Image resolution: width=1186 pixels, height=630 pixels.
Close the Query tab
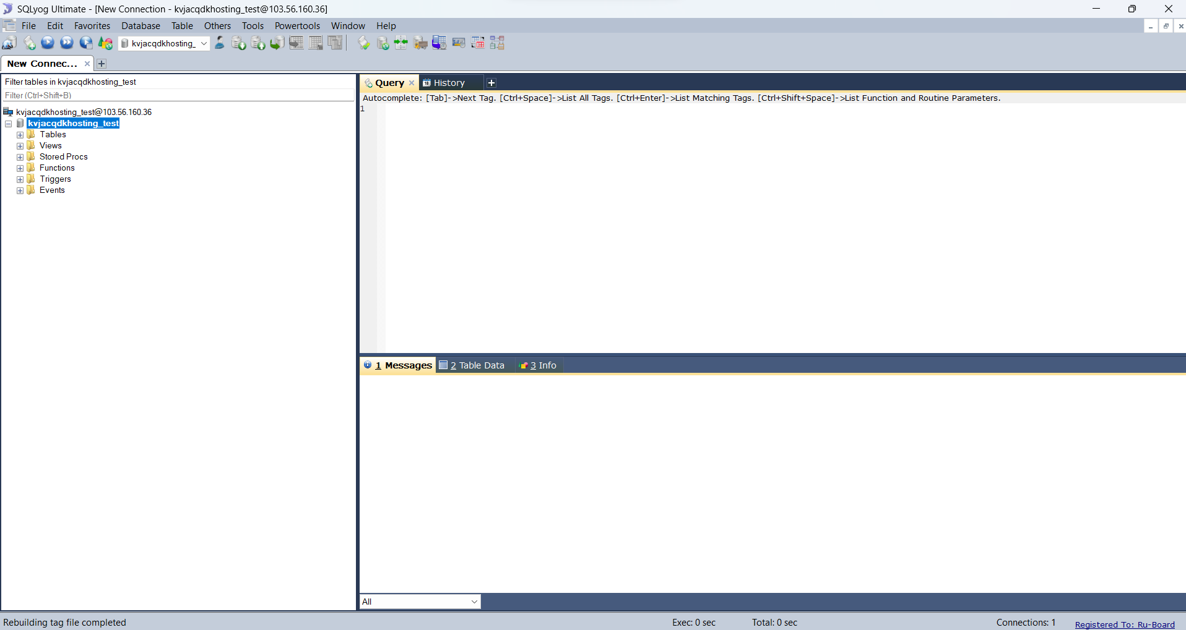[412, 83]
